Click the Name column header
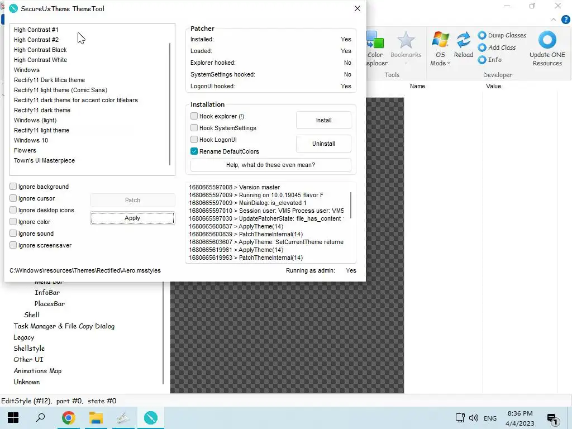Viewport: 572px width, 429px height. 417,86
